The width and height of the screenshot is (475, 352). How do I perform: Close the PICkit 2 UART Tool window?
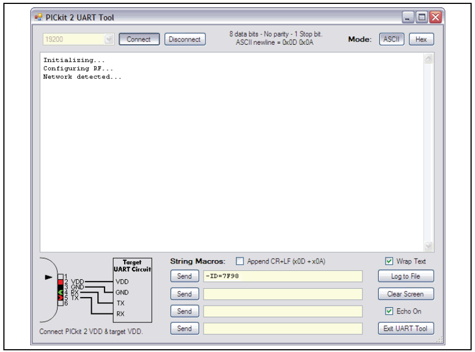pos(436,17)
